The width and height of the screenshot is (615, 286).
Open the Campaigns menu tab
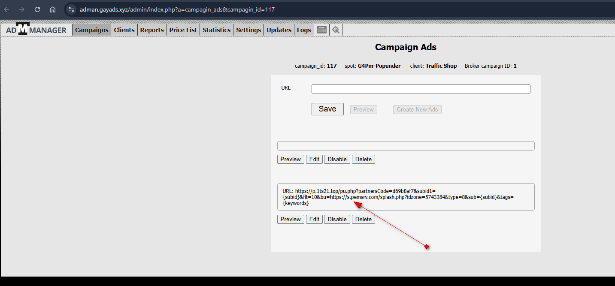91,30
